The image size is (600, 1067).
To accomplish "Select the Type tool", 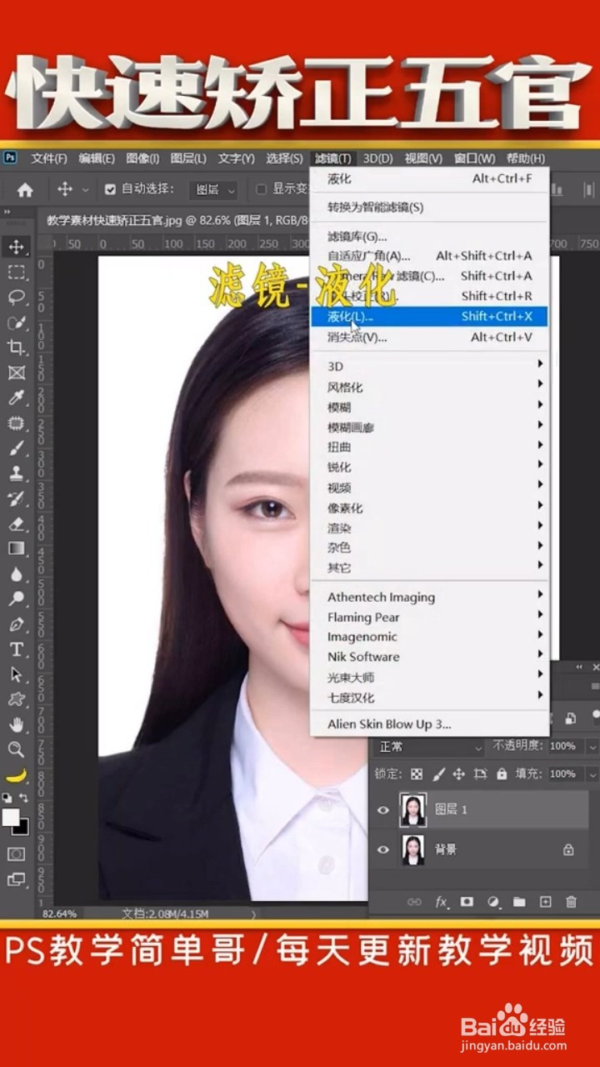I will pyautogui.click(x=17, y=649).
